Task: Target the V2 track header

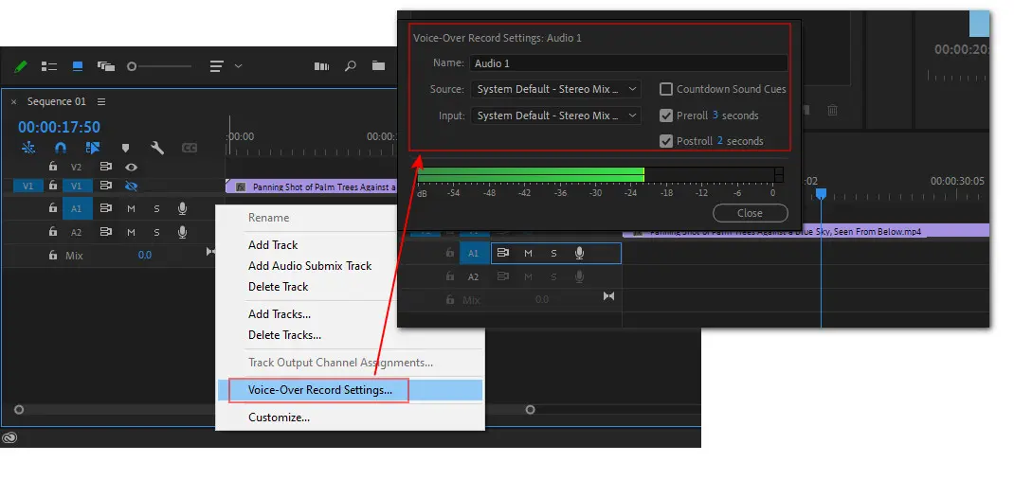Action: tap(77, 168)
